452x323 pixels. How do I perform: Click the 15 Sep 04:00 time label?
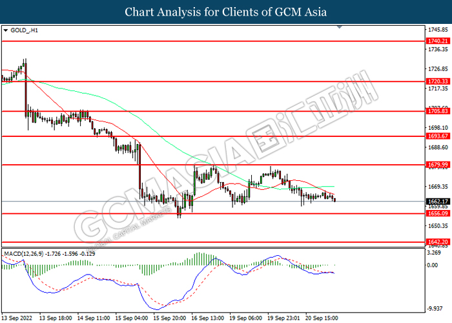(x=132, y=318)
